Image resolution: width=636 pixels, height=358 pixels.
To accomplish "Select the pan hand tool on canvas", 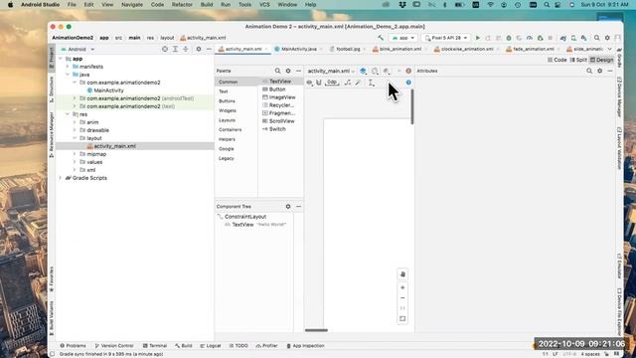I will click(x=402, y=274).
